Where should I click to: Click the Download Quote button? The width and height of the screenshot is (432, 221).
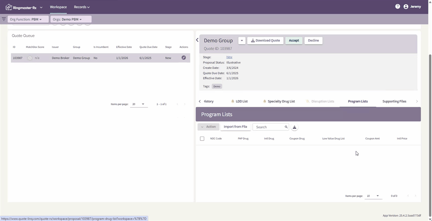(x=265, y=41)
